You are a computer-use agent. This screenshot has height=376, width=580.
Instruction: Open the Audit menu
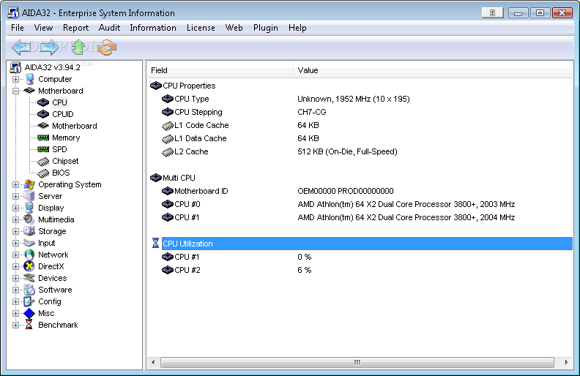(x=109, y=28)
